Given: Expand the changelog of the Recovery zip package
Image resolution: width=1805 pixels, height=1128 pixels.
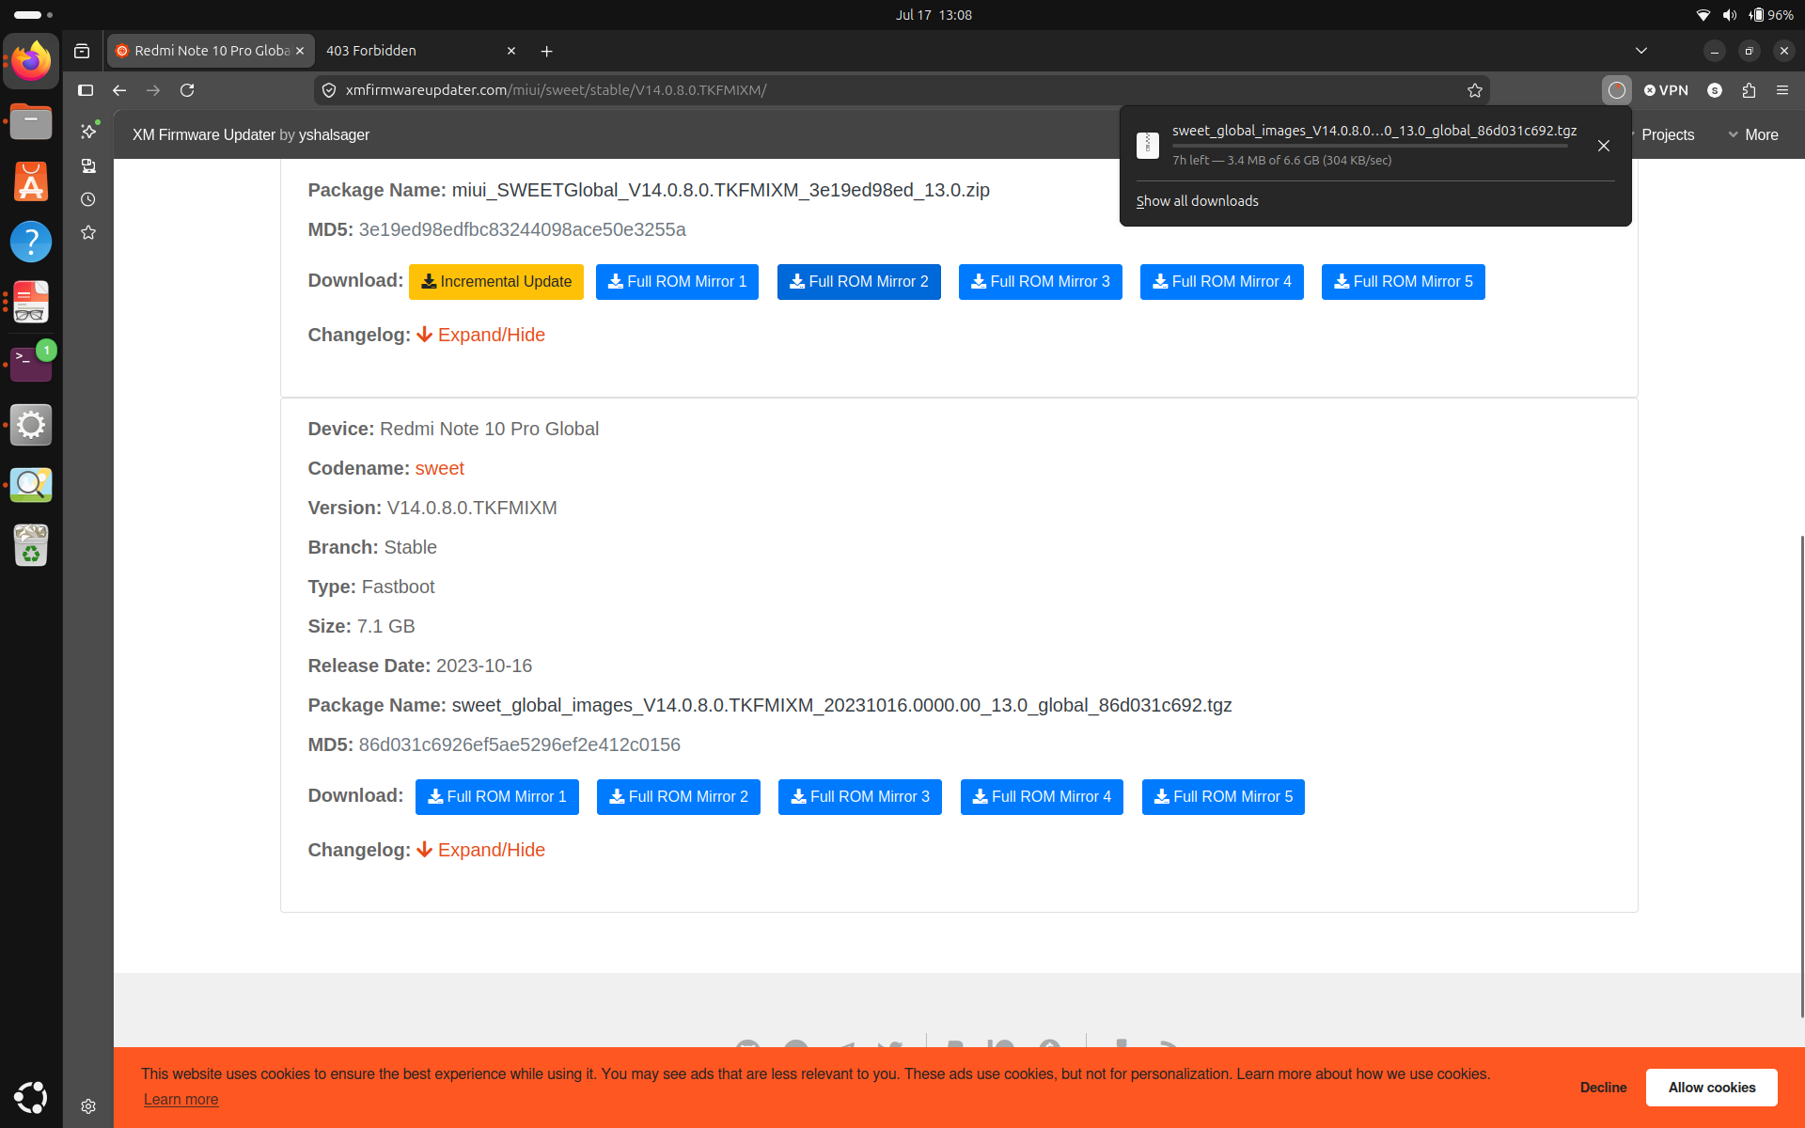Looking at the screenshot, I should click(481, 335).
